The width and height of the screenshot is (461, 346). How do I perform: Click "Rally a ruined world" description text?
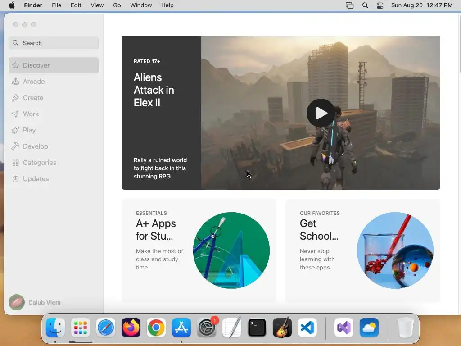tap(160, 168)
